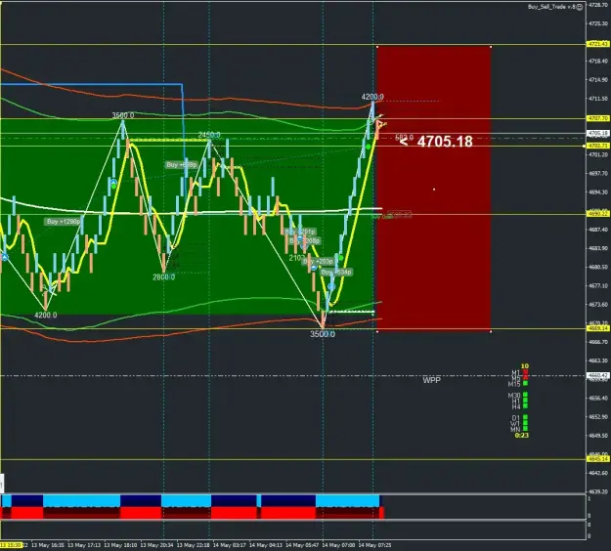The height and width of the screenshot is (551, 611).
Task: Select the Buy +203p trade label
Action: (x=319, y=261)
